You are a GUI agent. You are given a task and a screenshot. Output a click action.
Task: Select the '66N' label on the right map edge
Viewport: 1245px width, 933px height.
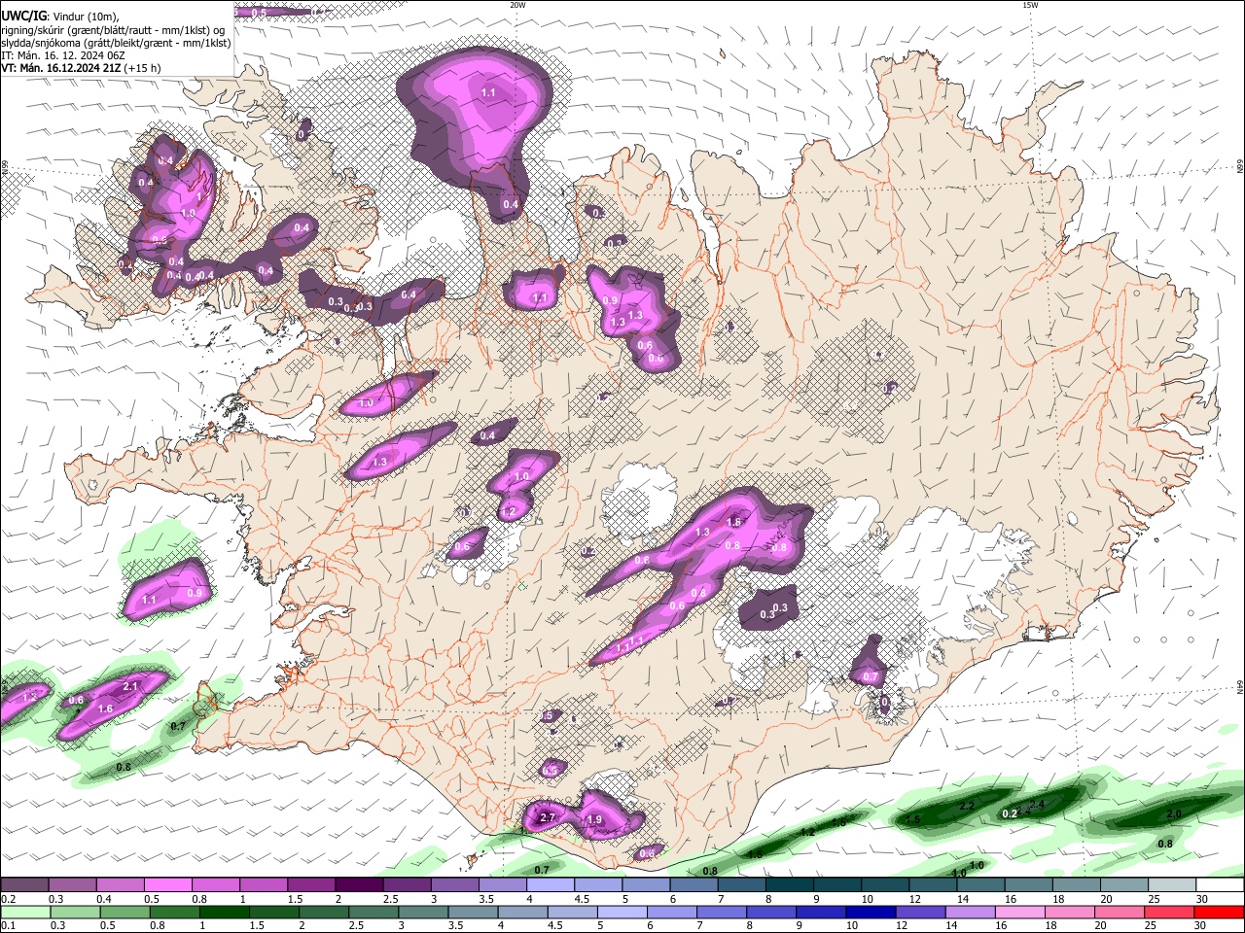click(x=1239, y=168)
